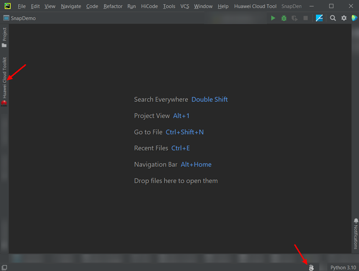Open the Refactor menu

[x=113, y=6]
